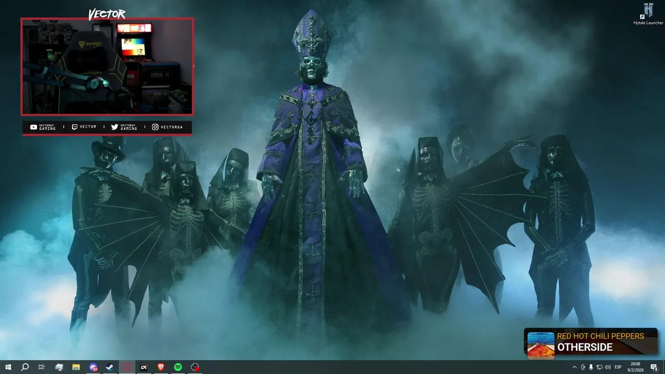Click the Meet Now tray icon

pyautogui.click(x=582, y=367)
